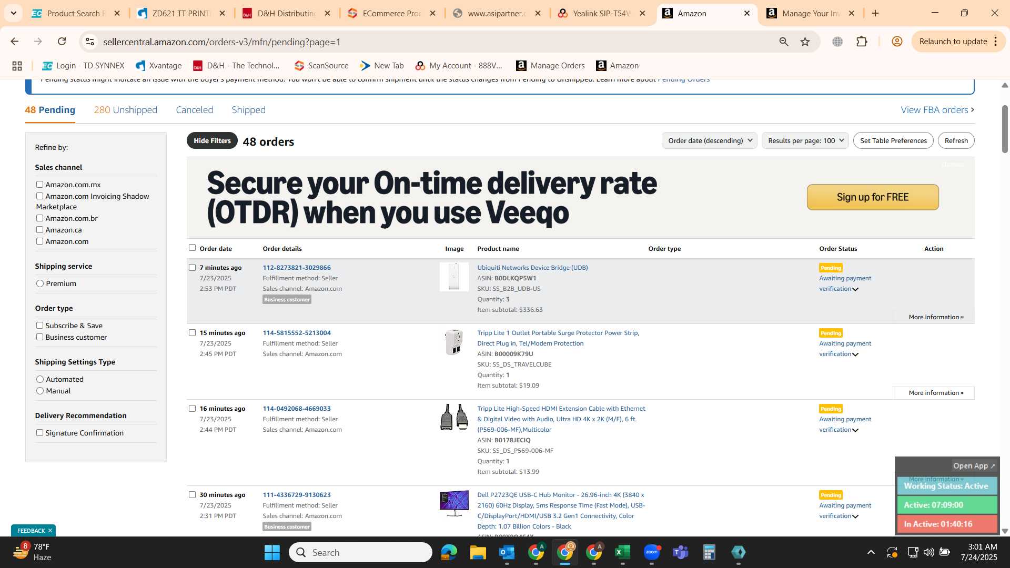Select order 114-5815552-5213004 checkbox
This screenshot has width=1010, height=568.
pyautogui.click(x=192, y=332)
